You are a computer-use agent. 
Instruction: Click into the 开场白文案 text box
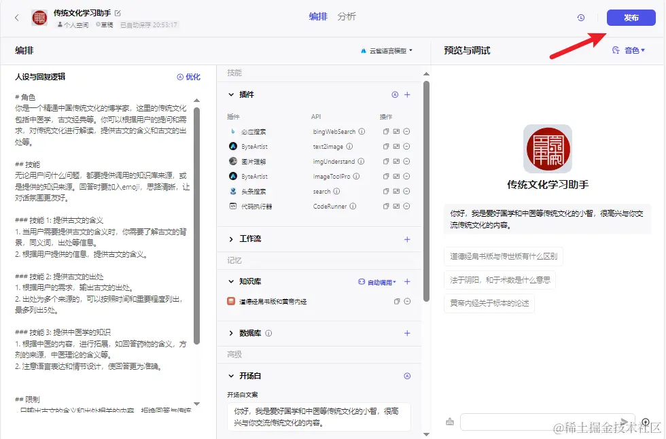pos(319,417)
